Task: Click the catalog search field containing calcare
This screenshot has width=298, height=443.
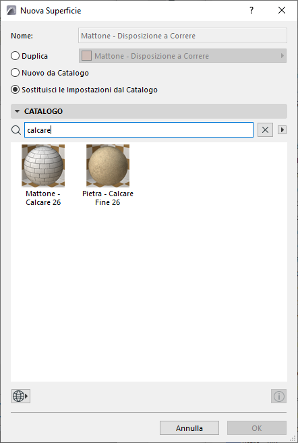Action: [x=139, y=130]
